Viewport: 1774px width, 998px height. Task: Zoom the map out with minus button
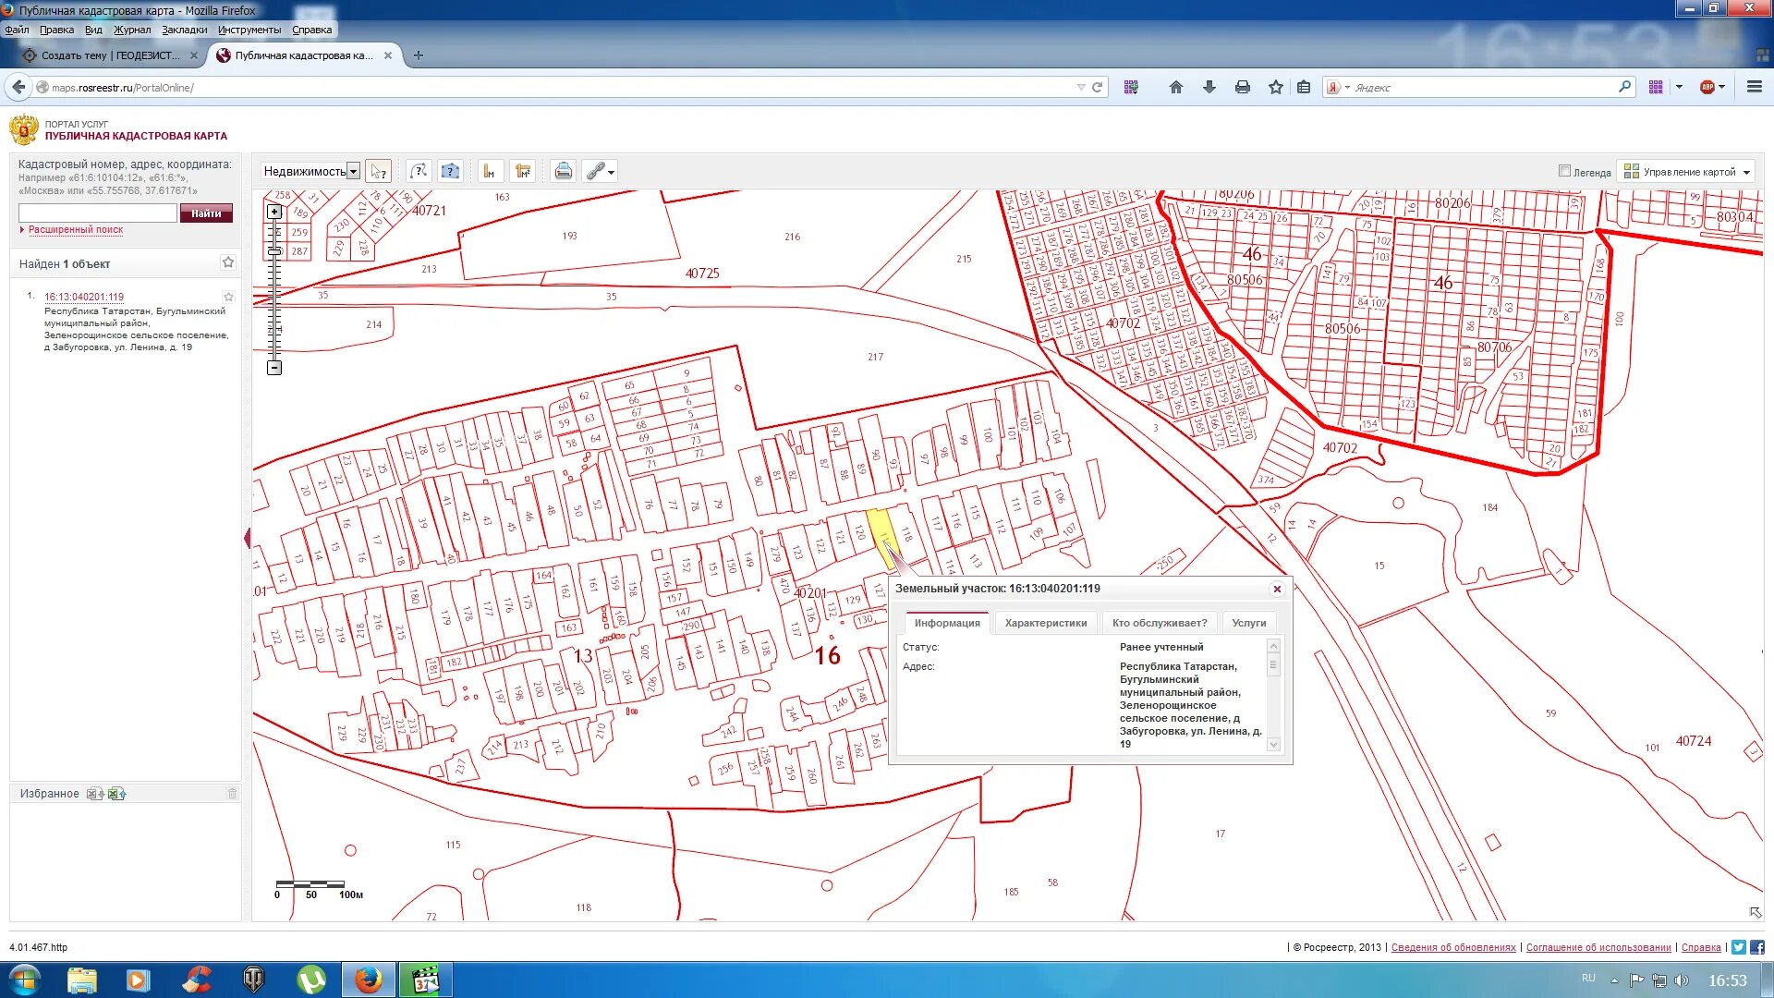pos(274,368)
